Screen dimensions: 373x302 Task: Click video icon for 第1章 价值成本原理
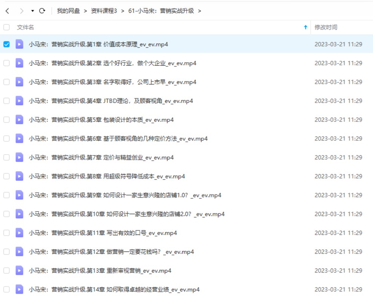[x=19, y=44]
